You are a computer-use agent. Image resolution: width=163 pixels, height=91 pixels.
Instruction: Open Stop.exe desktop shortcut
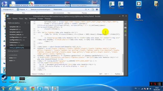121,5
